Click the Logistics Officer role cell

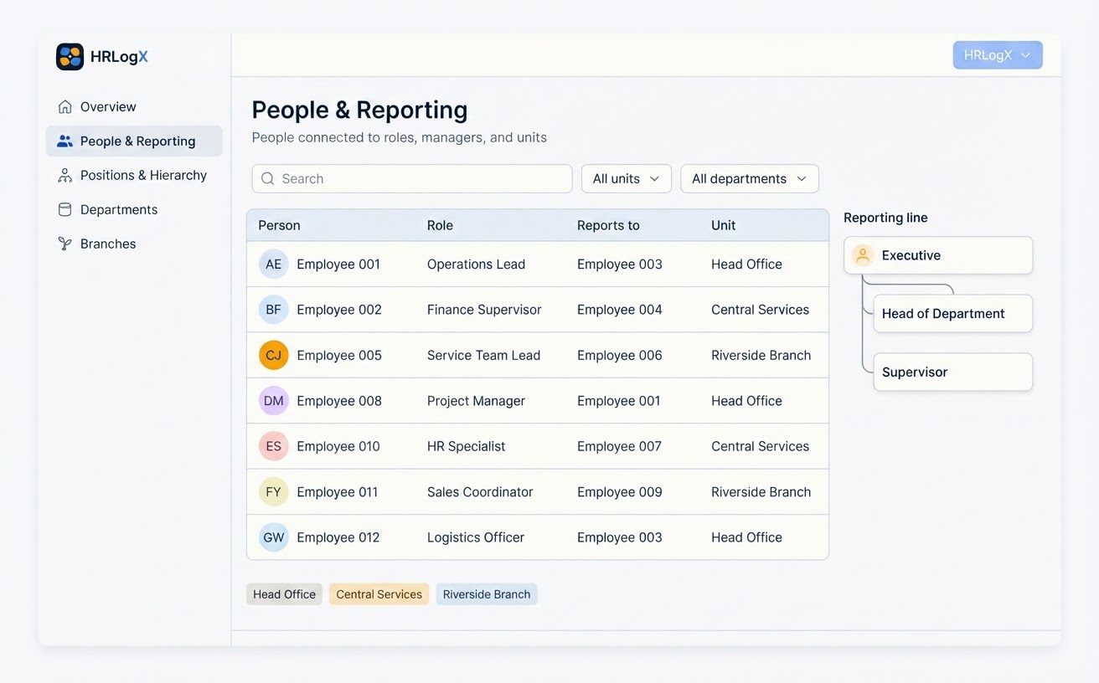476,537
